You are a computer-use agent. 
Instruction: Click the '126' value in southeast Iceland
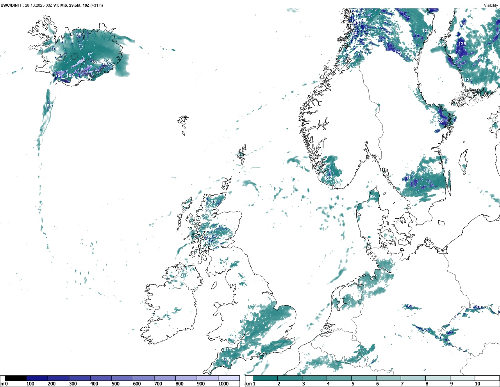coord(96,62)
